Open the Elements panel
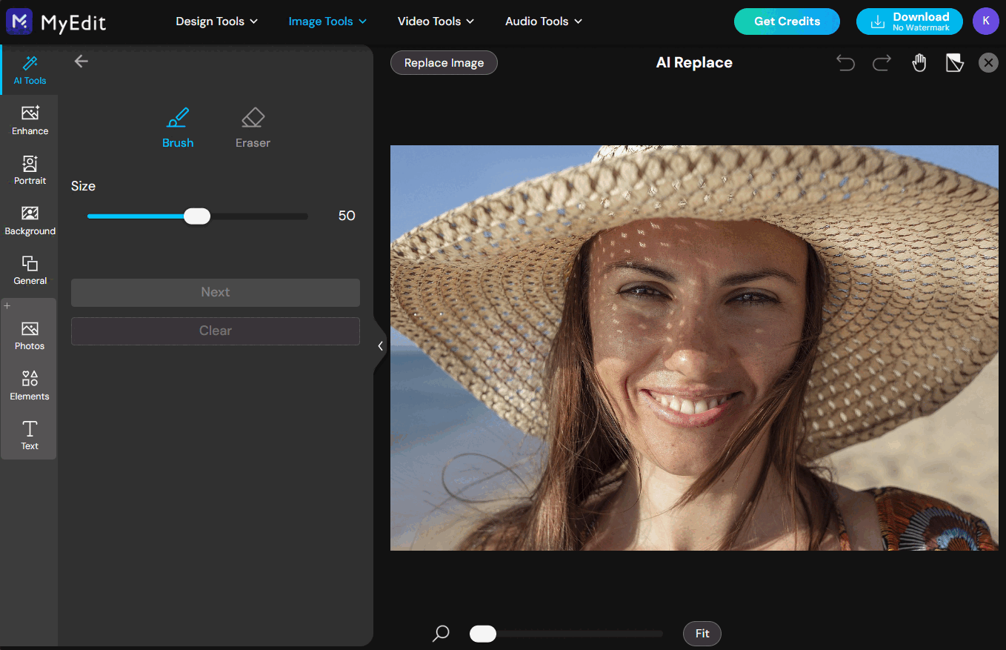Viewport: 1006px width, 650px height. (30, 385)
